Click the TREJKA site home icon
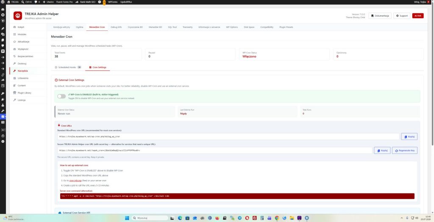Viewport: 434px width, 222px height. tap(8, 2)
